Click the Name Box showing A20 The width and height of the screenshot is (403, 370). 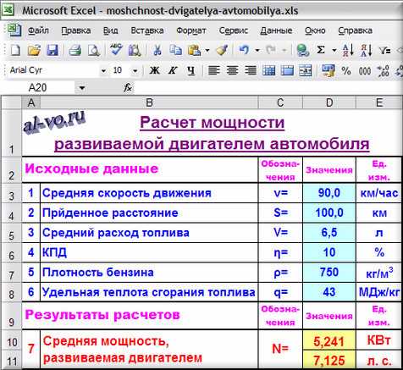click(x=37, y=88)
